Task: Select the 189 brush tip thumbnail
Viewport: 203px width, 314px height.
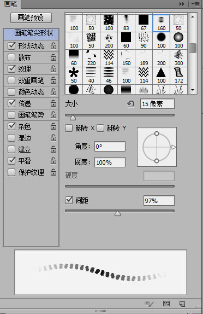Action: [144, 58]
